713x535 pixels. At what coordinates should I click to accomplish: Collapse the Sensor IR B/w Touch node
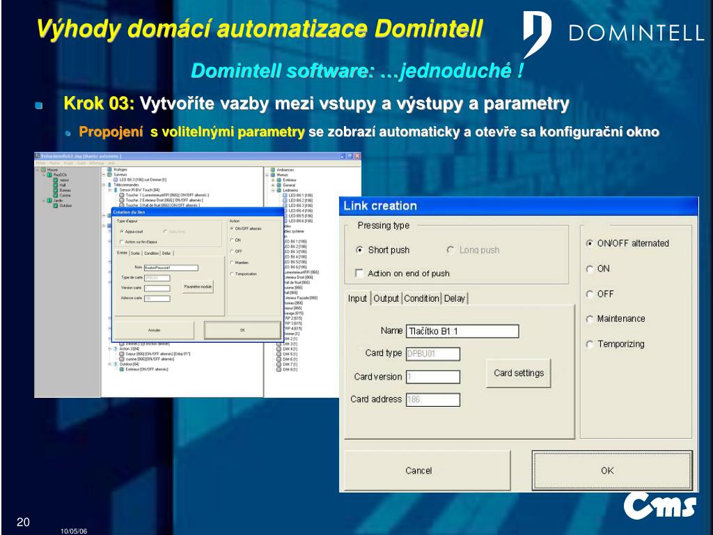tap(110, 190)
